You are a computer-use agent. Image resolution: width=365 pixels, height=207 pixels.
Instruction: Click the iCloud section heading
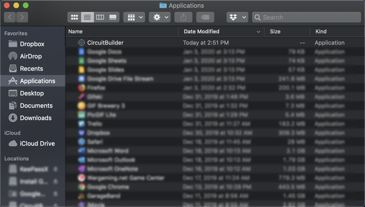[12, 133]
